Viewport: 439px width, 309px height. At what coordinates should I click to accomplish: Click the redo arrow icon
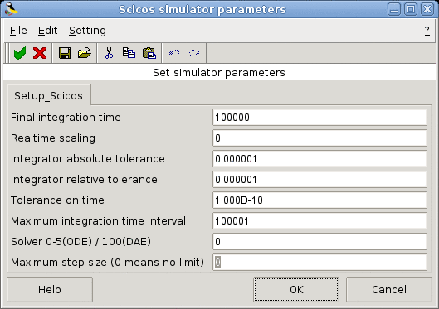coord(194,52)
